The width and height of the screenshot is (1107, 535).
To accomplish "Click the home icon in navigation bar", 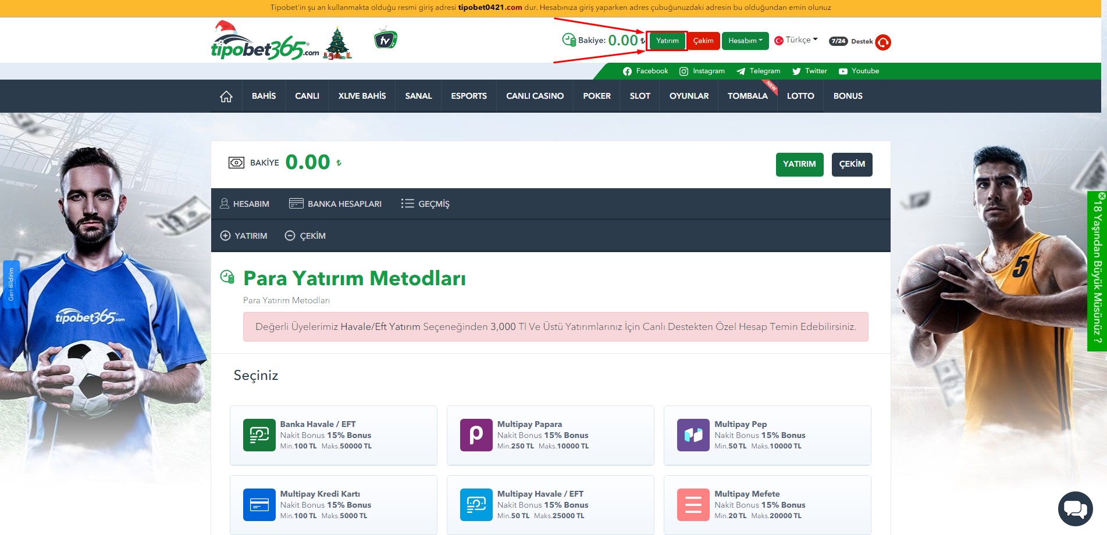I will 226,96.
